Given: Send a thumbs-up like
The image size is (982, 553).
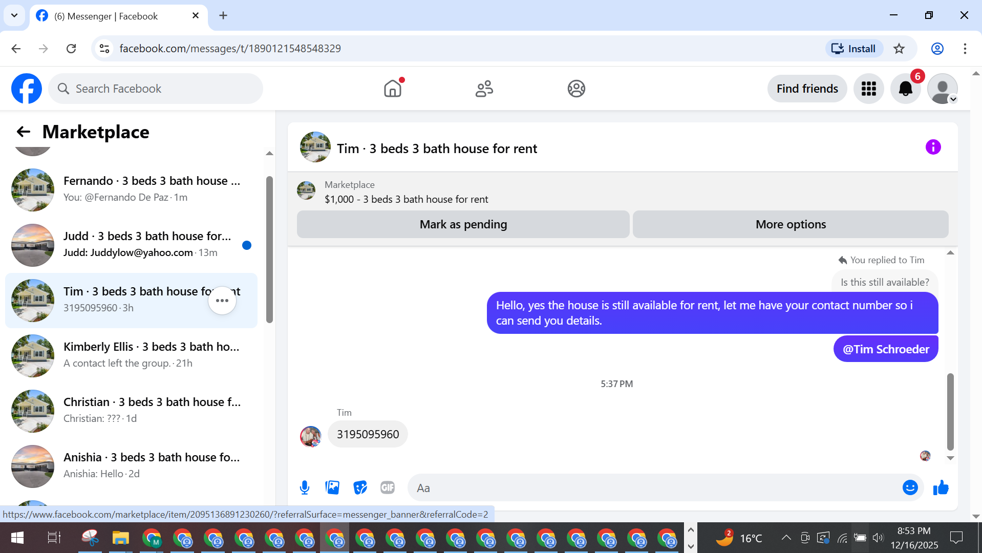Looking at the screenshot, I should (941, 488).
